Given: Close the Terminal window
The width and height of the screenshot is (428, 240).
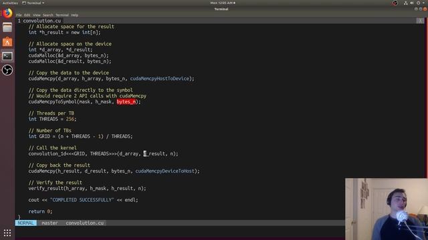Looking at the screenshot, I should click(x=425, y=9).
